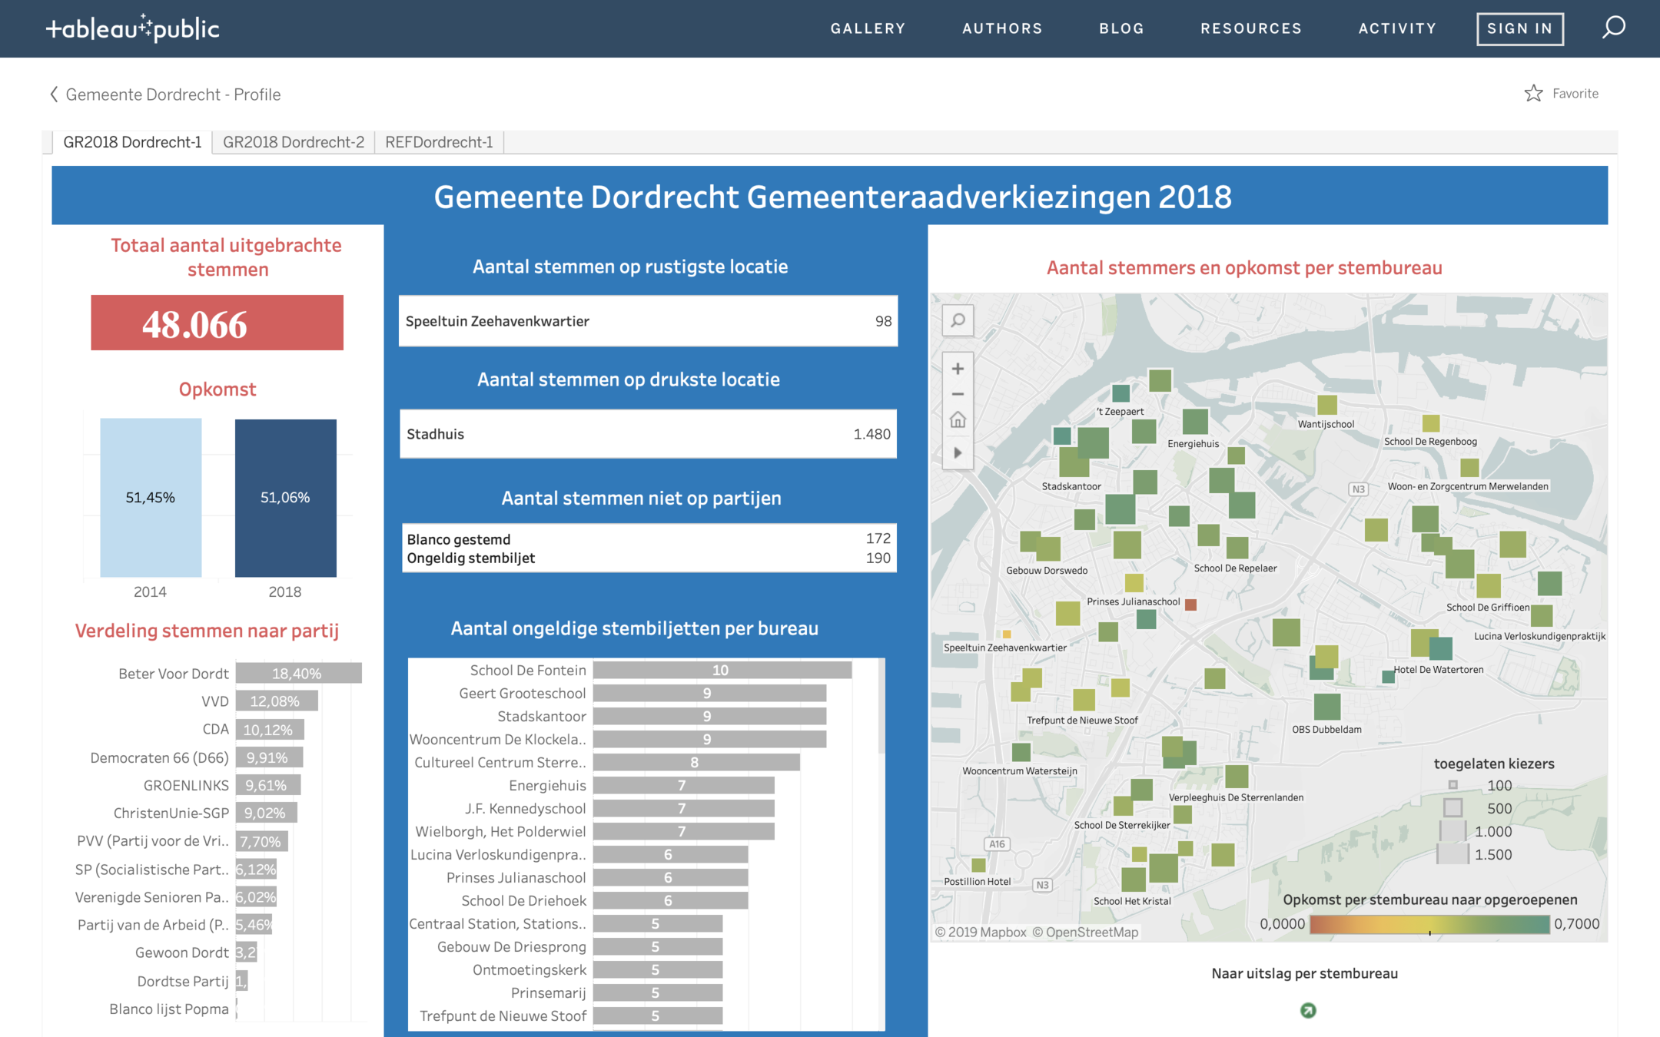
Task: Click the Beter Voor Dordt bar
Action: pos(298,674)
